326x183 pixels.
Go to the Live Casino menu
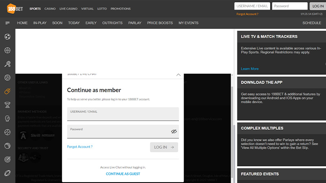pos(68,9)
